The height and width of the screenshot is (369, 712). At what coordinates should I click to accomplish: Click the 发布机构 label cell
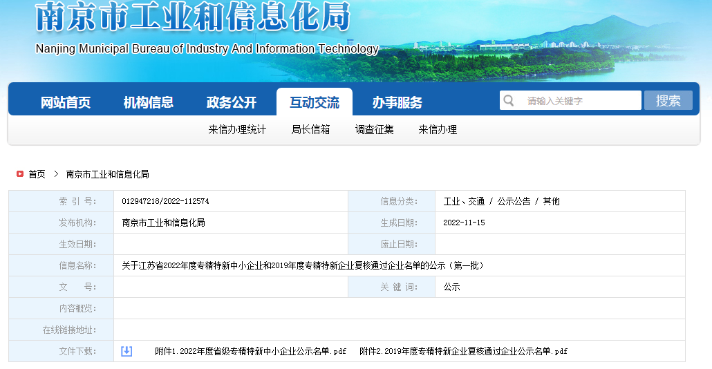62,223
